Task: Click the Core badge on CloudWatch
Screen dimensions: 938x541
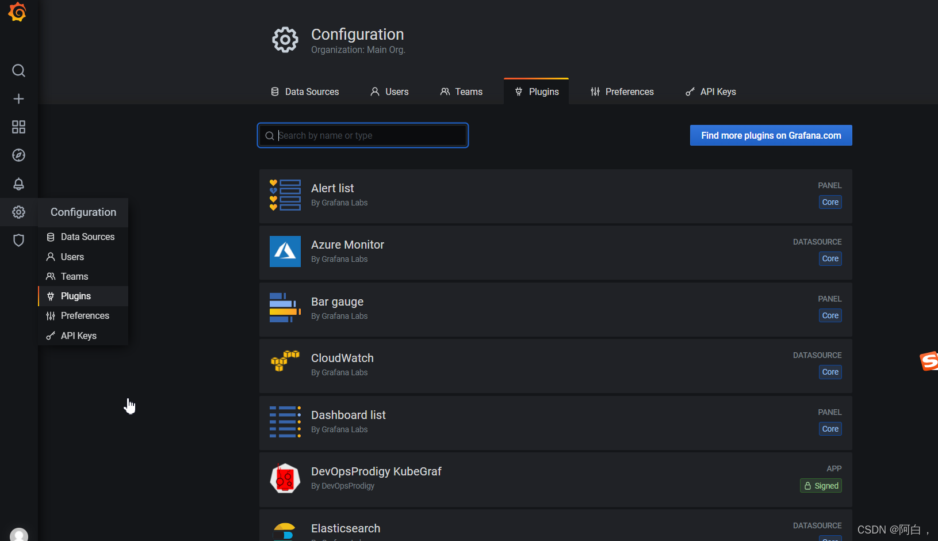Action: click(830, 372)
